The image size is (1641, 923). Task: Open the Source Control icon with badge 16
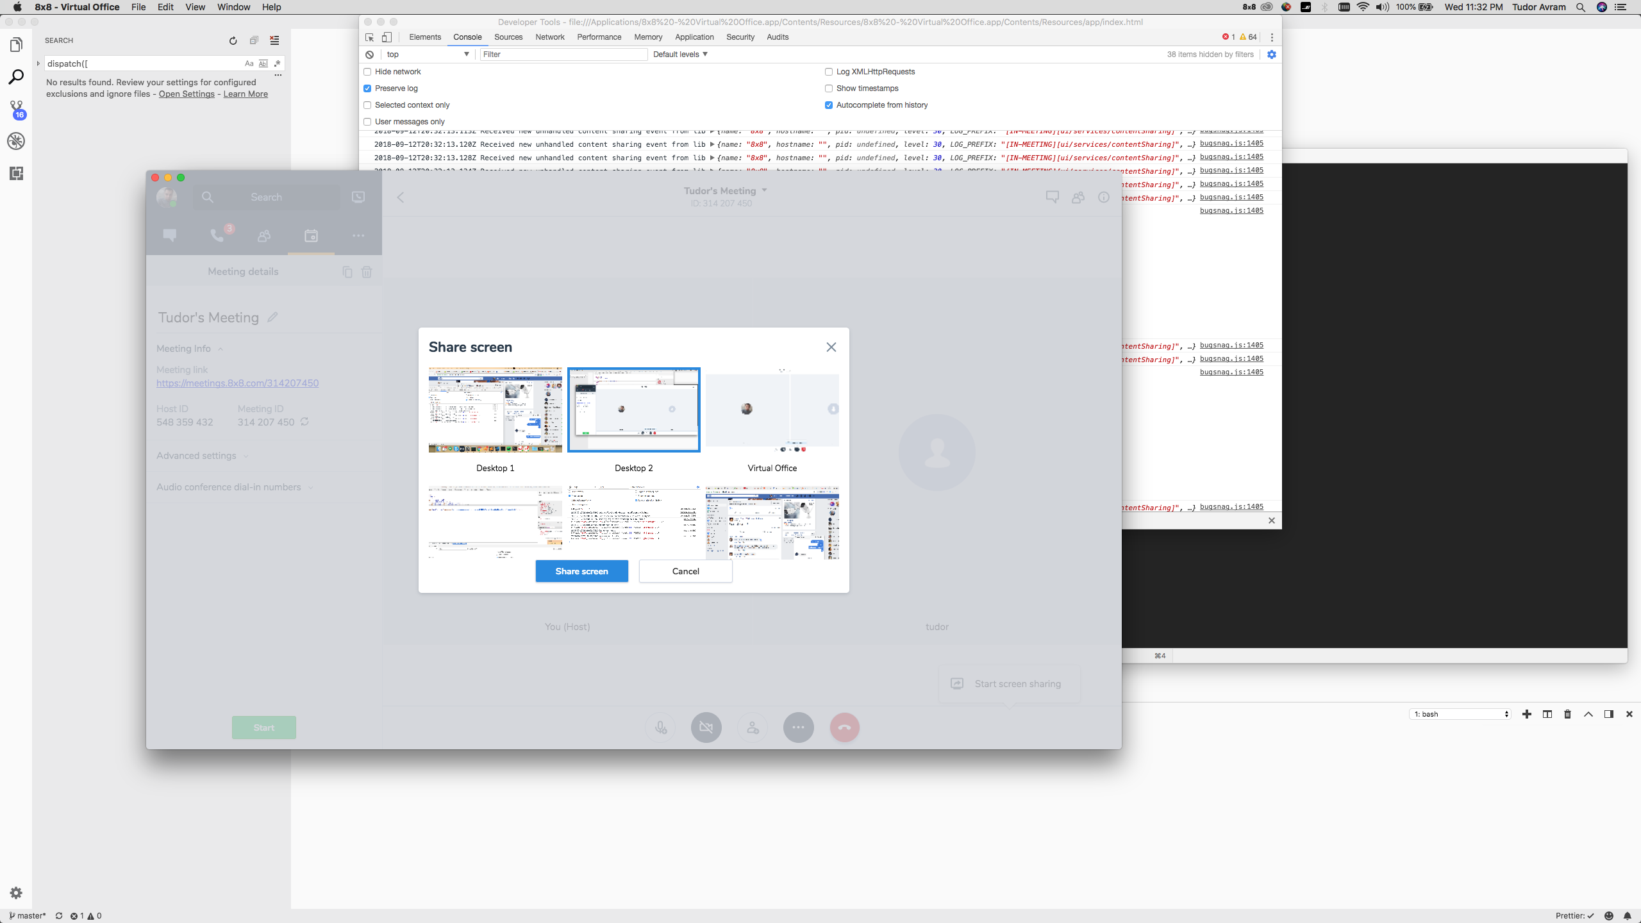coord(16,110)
